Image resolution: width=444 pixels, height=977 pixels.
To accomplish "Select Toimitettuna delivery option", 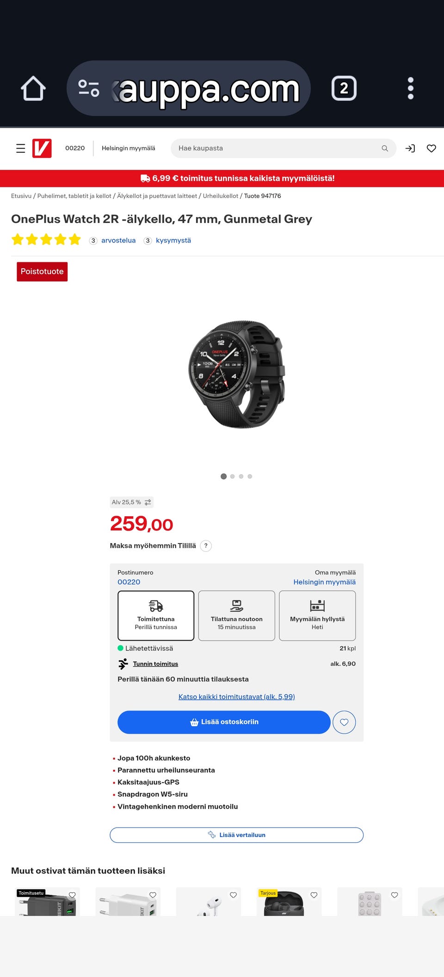I will (156, 616).
